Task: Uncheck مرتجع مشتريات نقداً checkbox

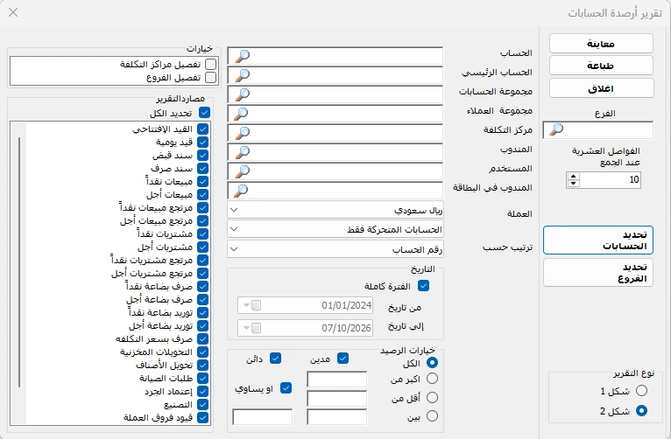Action: 203,260
